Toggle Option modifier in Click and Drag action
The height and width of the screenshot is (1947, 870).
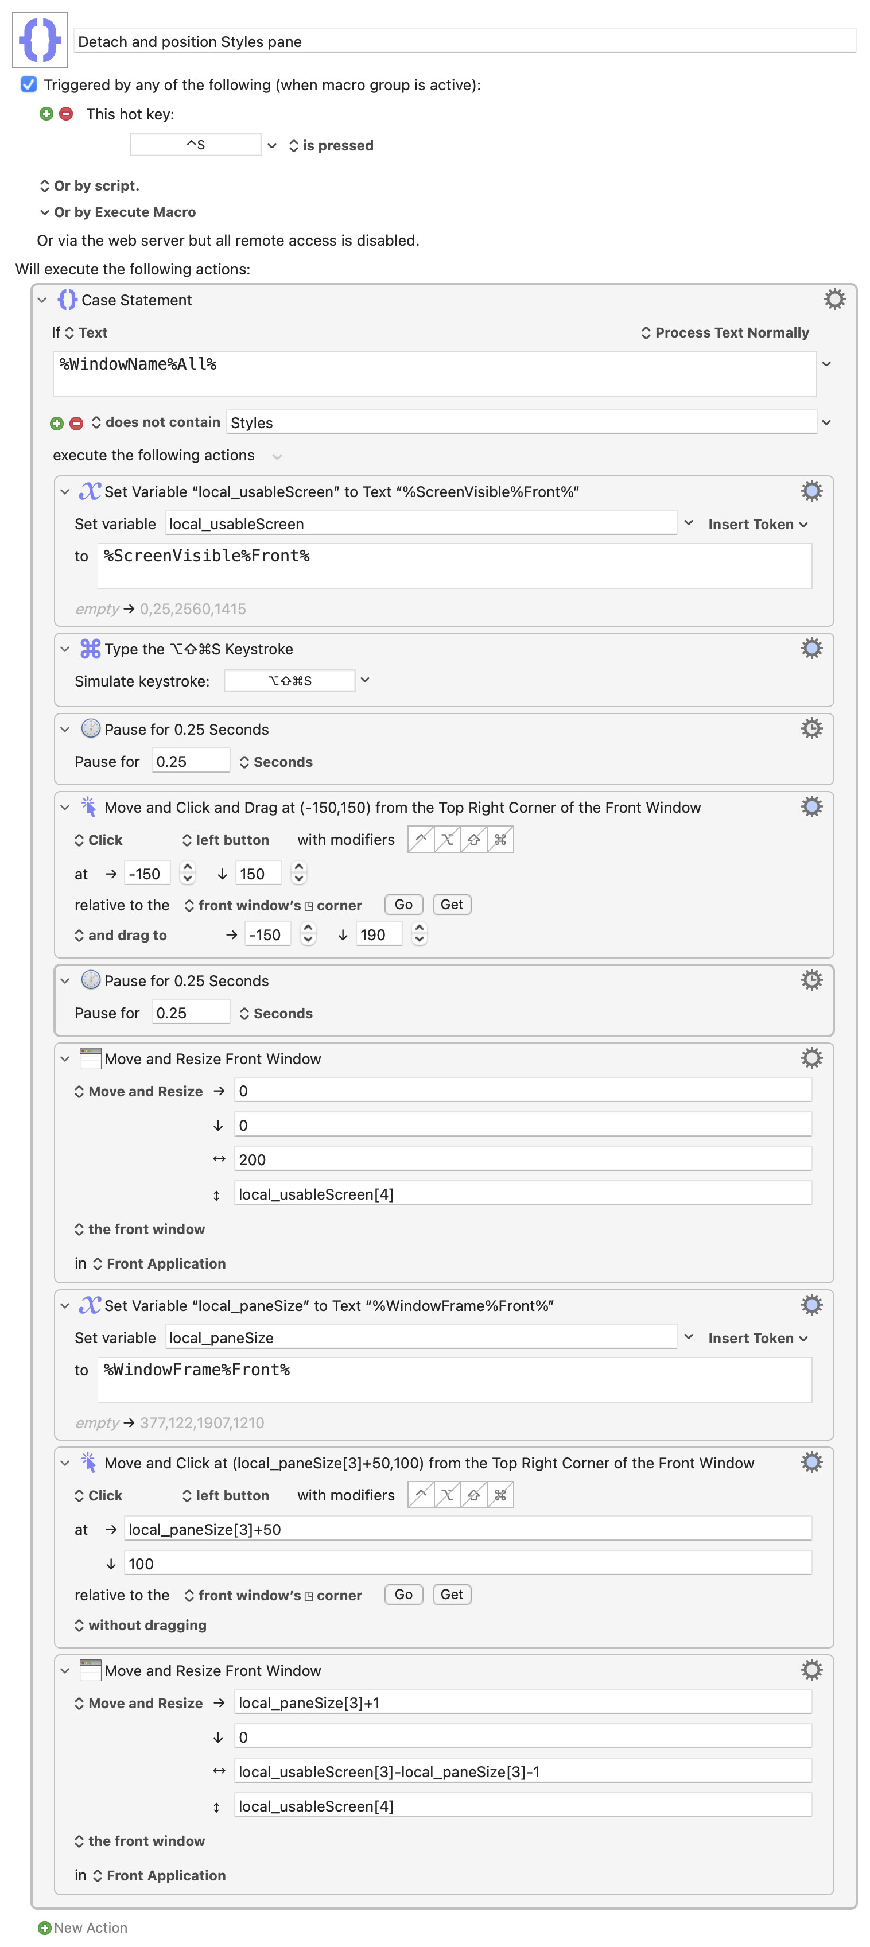448,839
